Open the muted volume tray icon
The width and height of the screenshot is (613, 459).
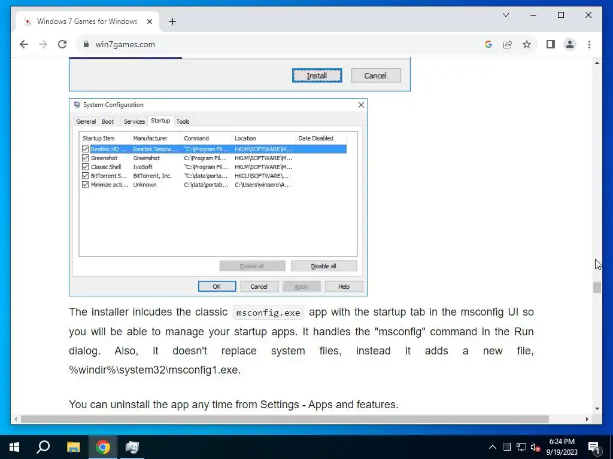(x=535, y=447)
